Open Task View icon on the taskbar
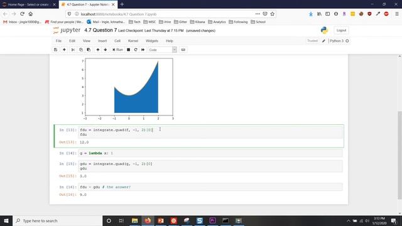 [x=121, y=220]
